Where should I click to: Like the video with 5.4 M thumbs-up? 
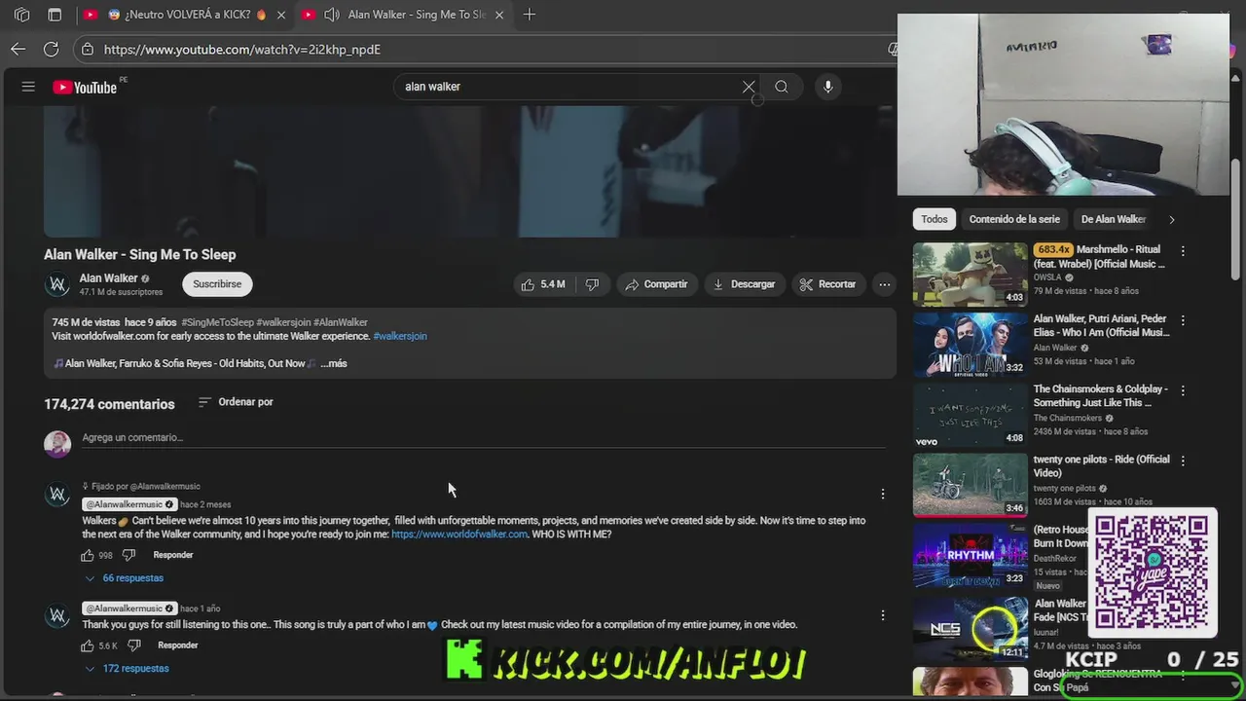click(544, 284)
